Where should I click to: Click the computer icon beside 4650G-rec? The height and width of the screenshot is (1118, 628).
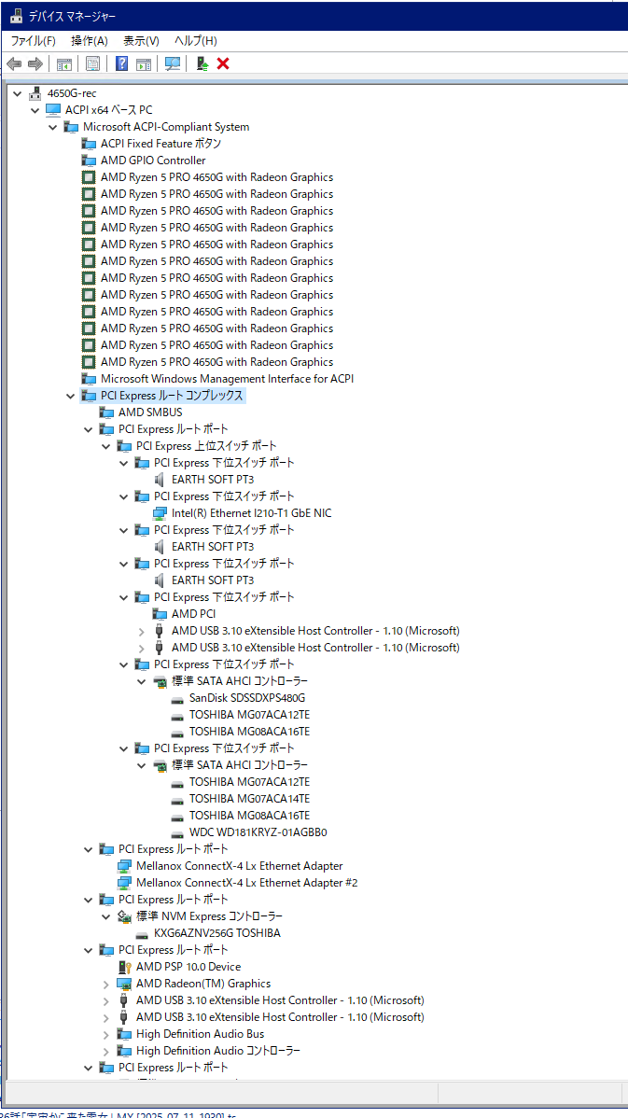point(35,93)
